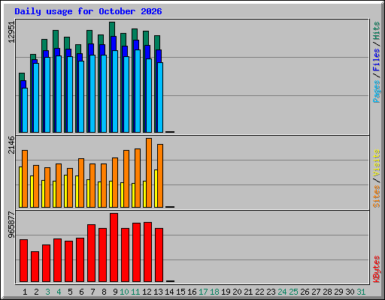The width and height of the screenshot is (385, 300).
Task: Click the 2146 axis maximum label
Action: [x=11, y=145]
